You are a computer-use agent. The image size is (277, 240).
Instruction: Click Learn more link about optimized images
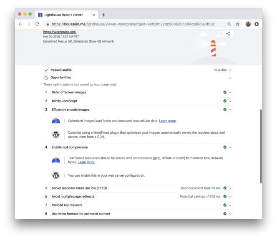167,121
